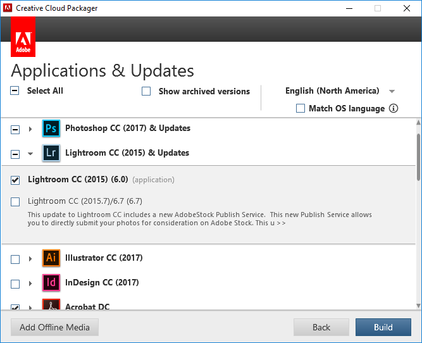This screenshot has width=422, height=343.
Task: Enable Show archived versions checkbox
Action: pos(146,91)
